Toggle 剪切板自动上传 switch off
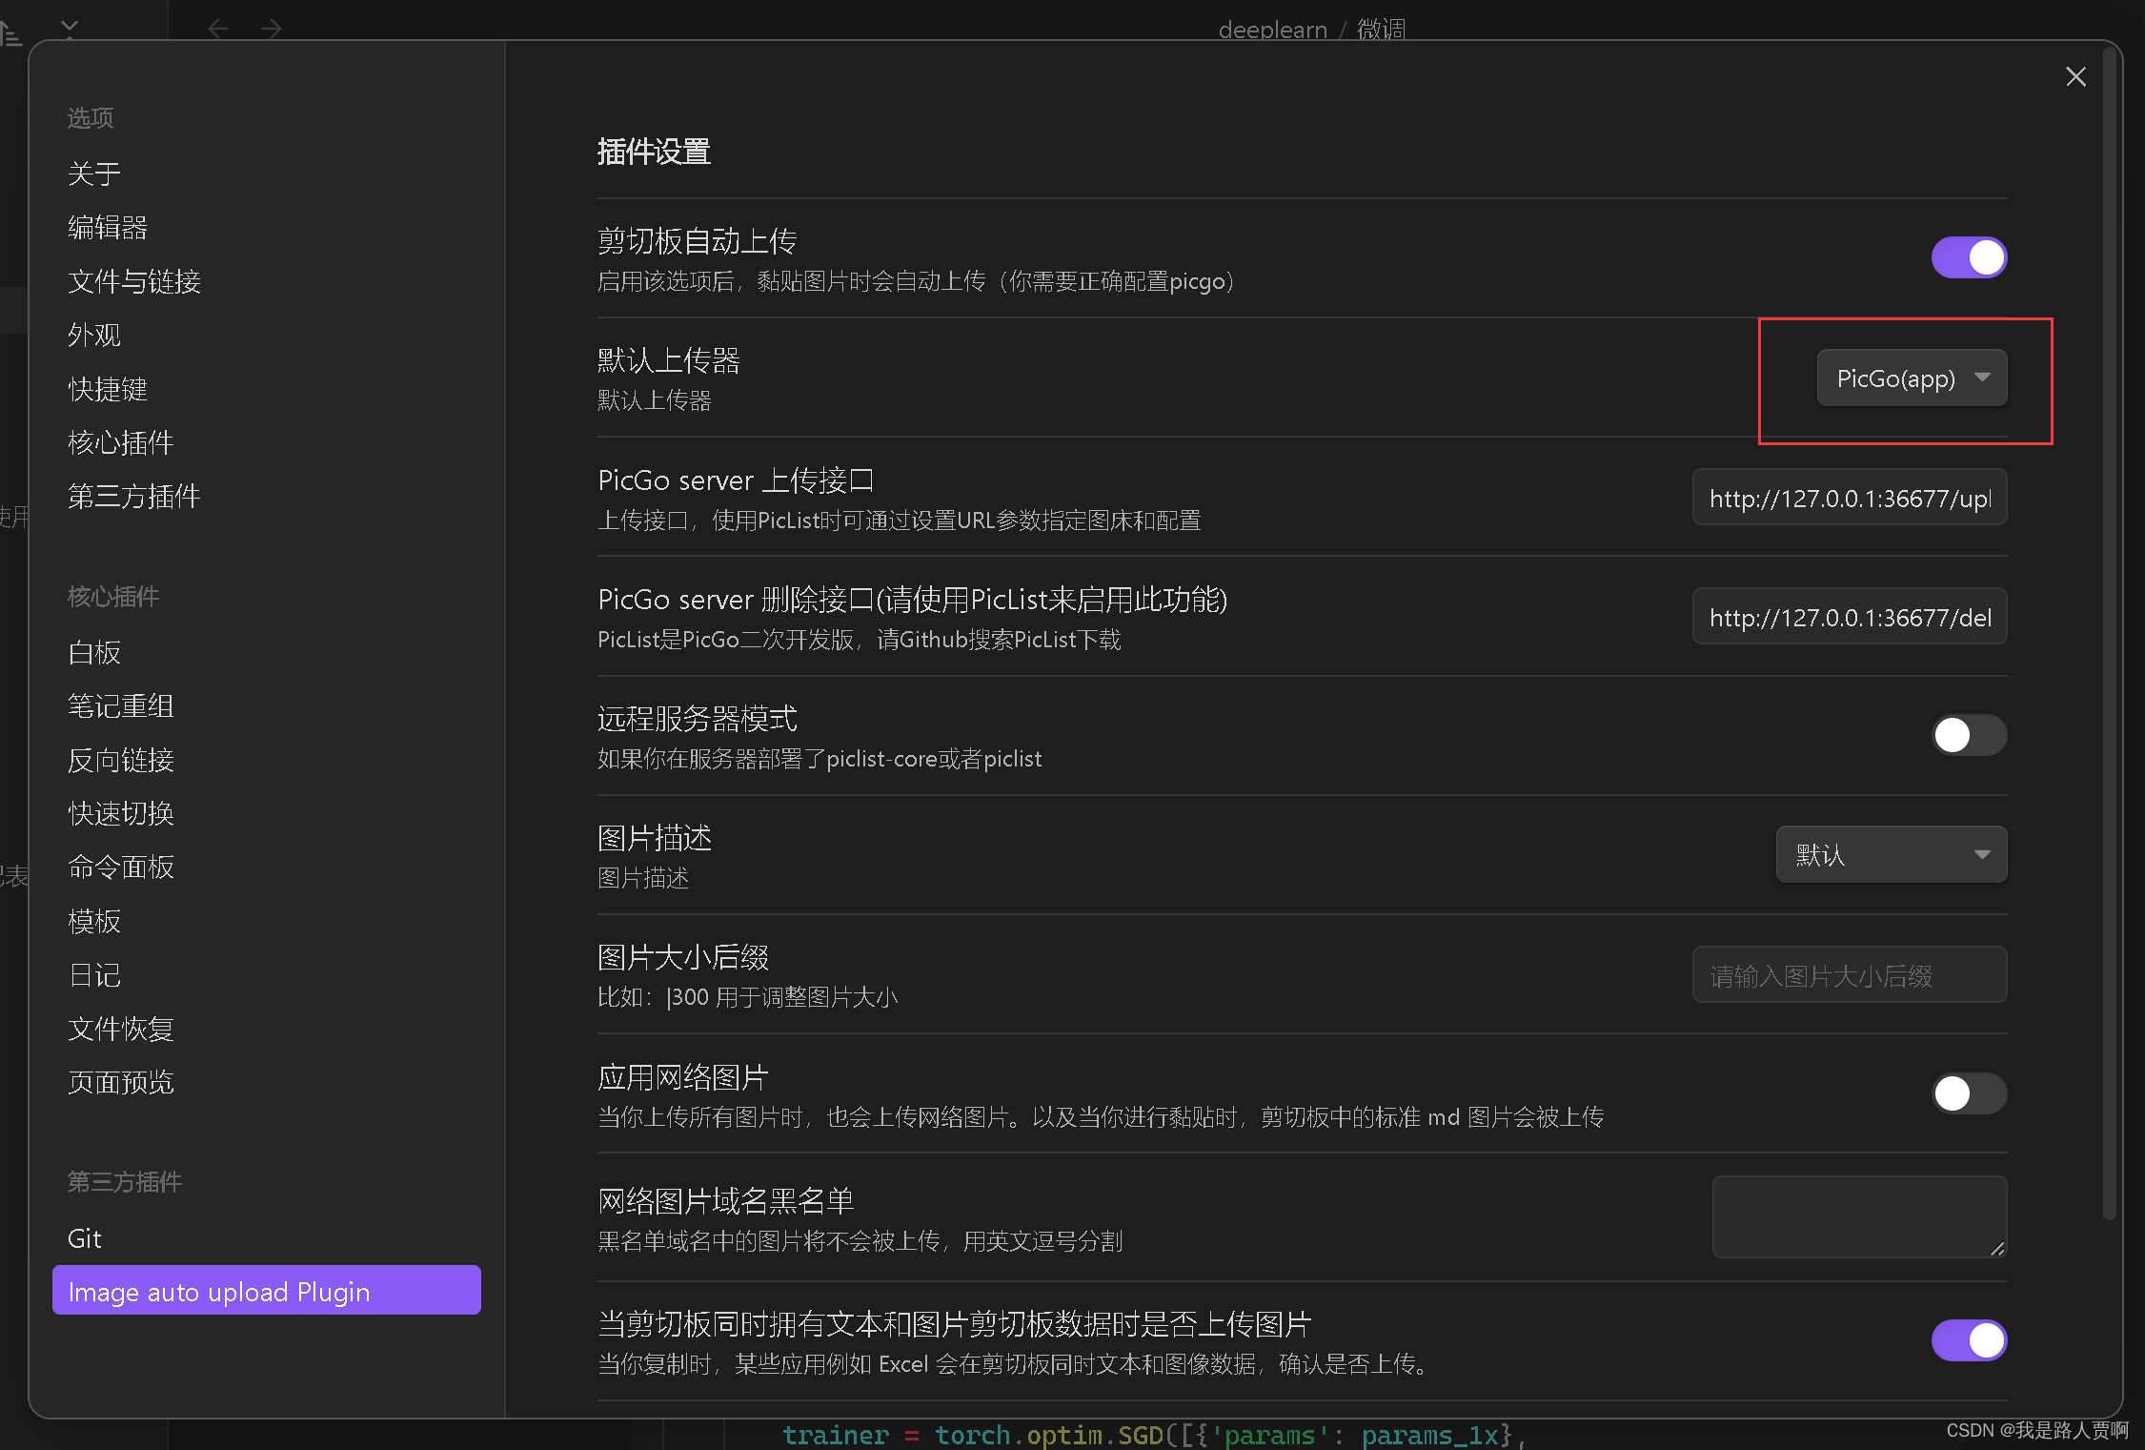 [x=1969, y=257]
